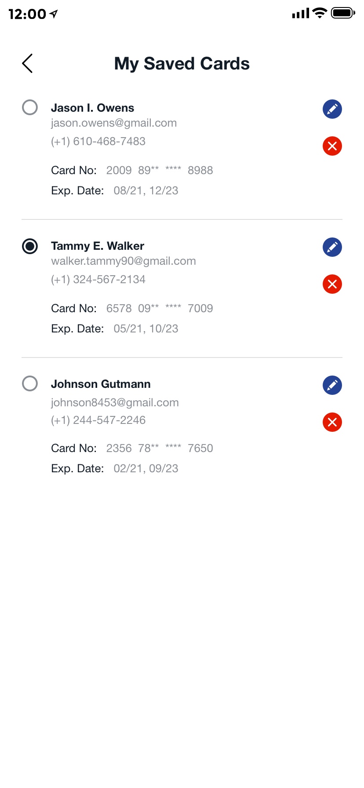Tap the Wi-Fi status icon
Viewport: 364px width, 788px height.
320,13
